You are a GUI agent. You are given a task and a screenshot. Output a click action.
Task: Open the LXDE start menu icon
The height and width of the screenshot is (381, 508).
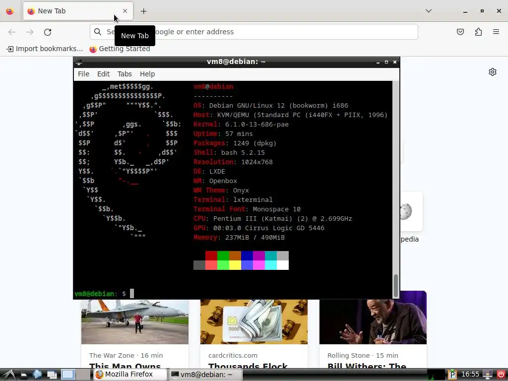click(x=8, y=375)
